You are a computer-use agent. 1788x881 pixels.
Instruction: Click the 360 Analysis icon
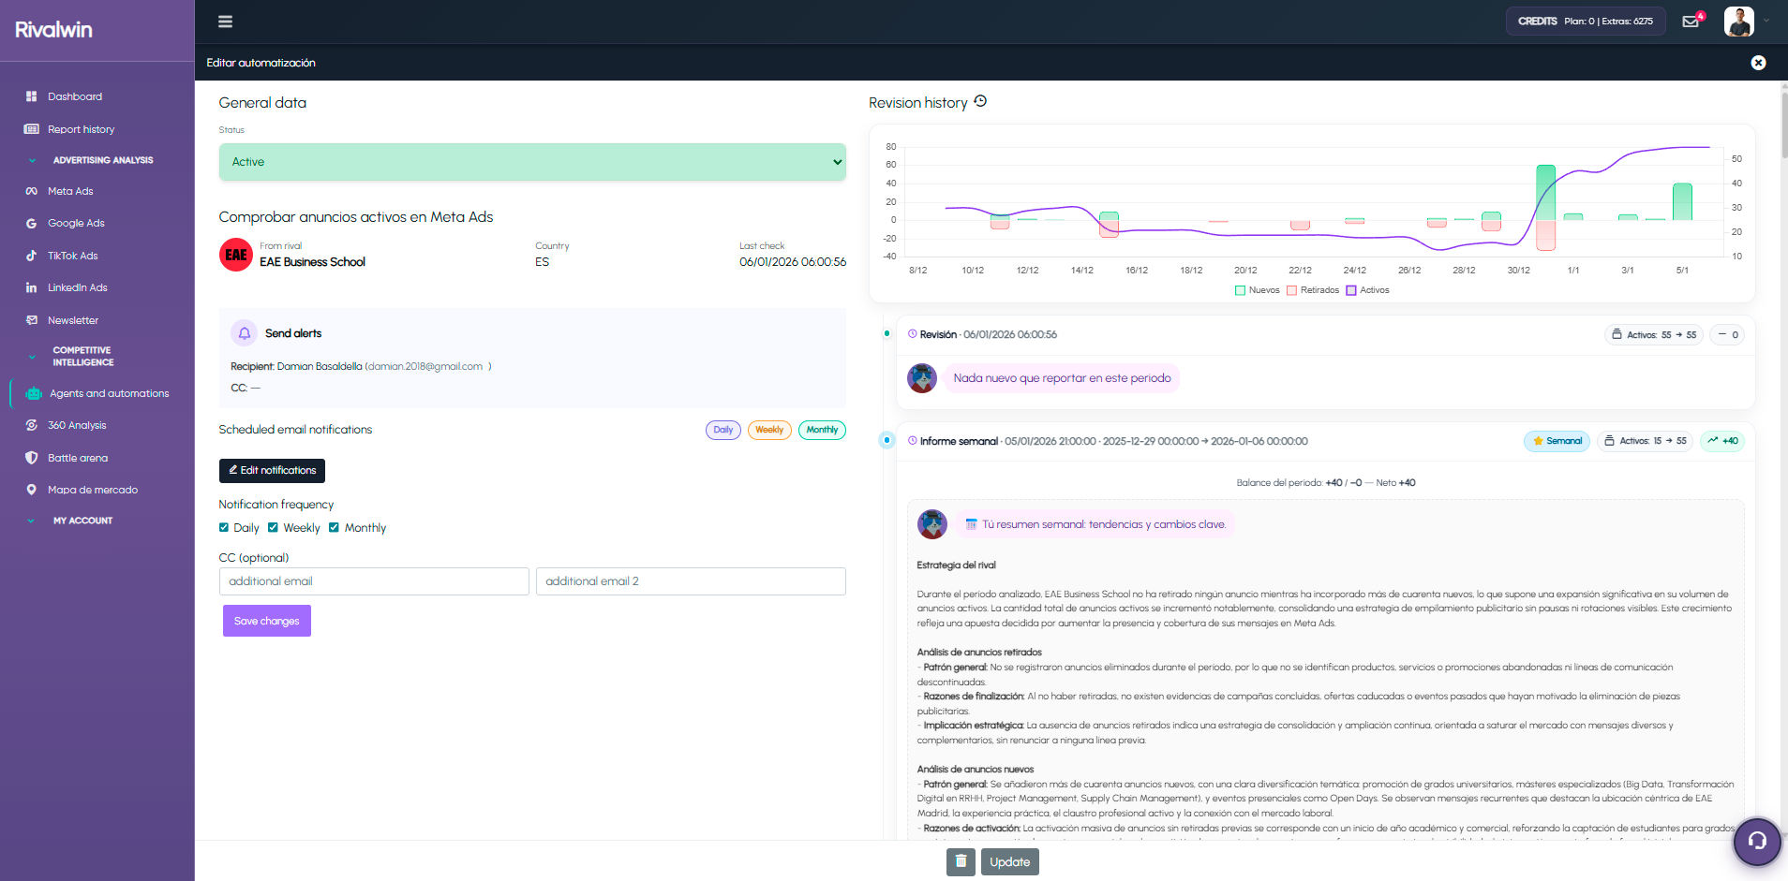click(x=31, y=425)
